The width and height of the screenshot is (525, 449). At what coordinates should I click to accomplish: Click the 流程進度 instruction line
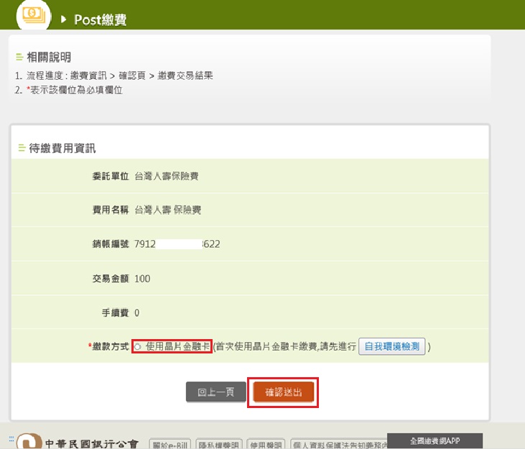pos(119,75)
